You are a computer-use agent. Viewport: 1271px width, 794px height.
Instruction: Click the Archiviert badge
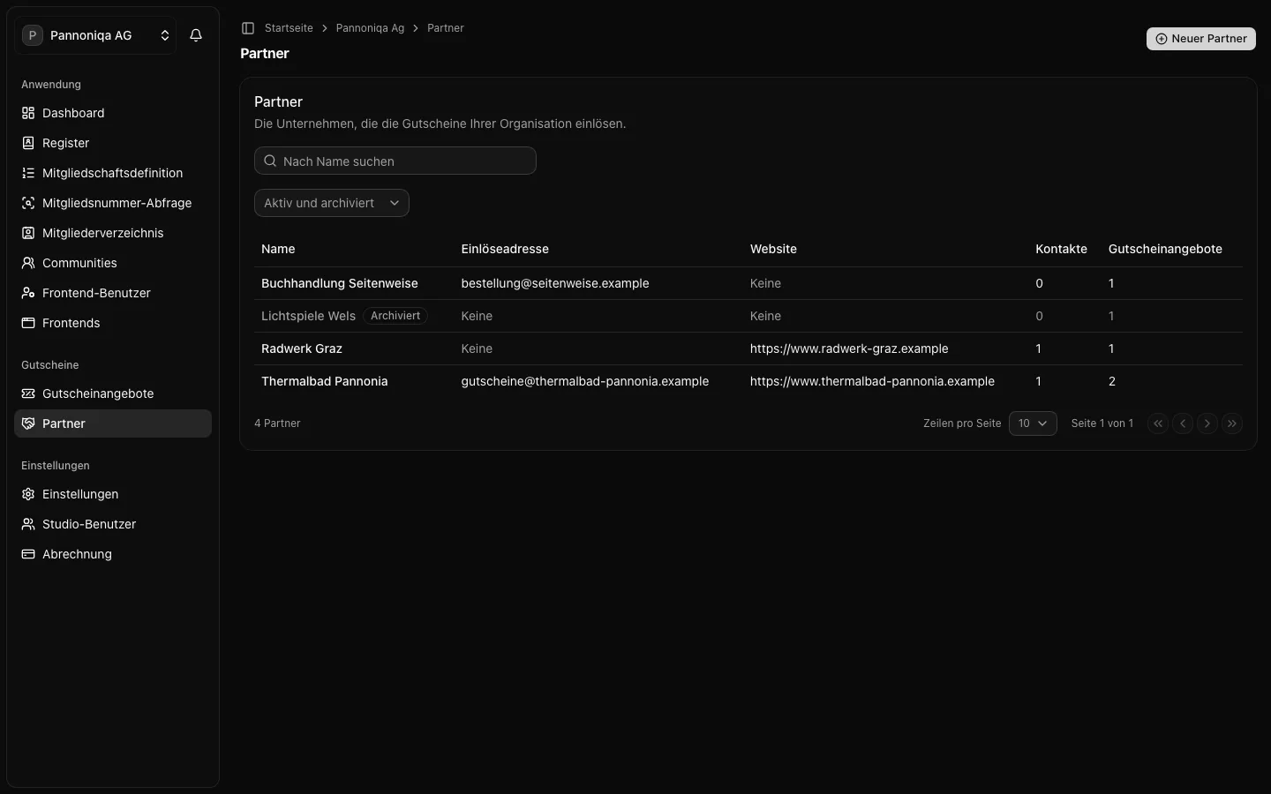pos(395,316)
